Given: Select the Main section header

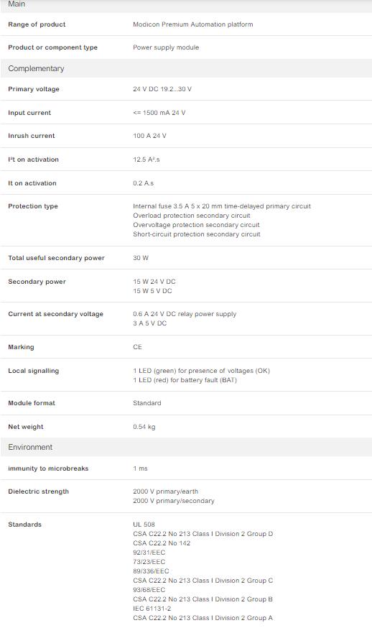Looking at the screenshot, I should tap(17, 4).
